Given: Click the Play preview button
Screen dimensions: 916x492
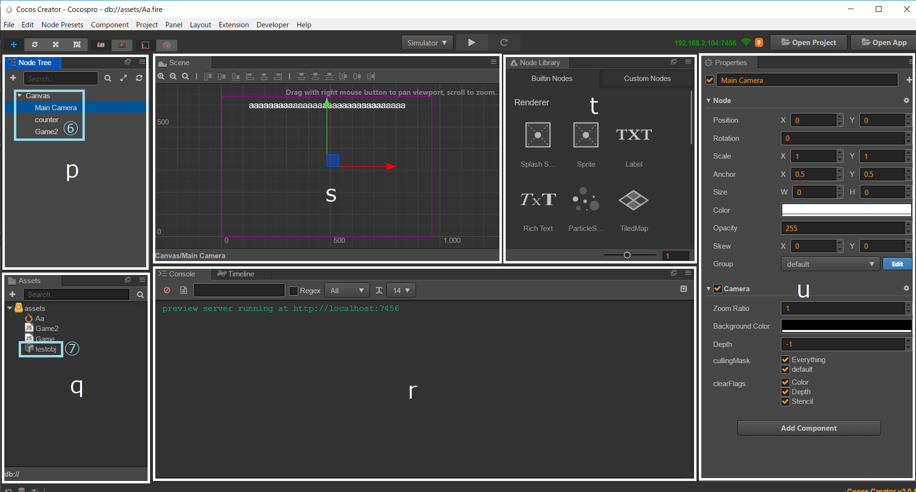Looking at the screenshot, I should [x=471, y=43].
